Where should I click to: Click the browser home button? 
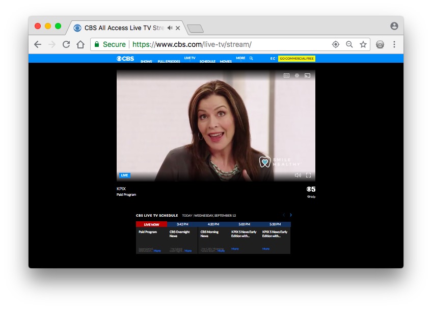80,44
